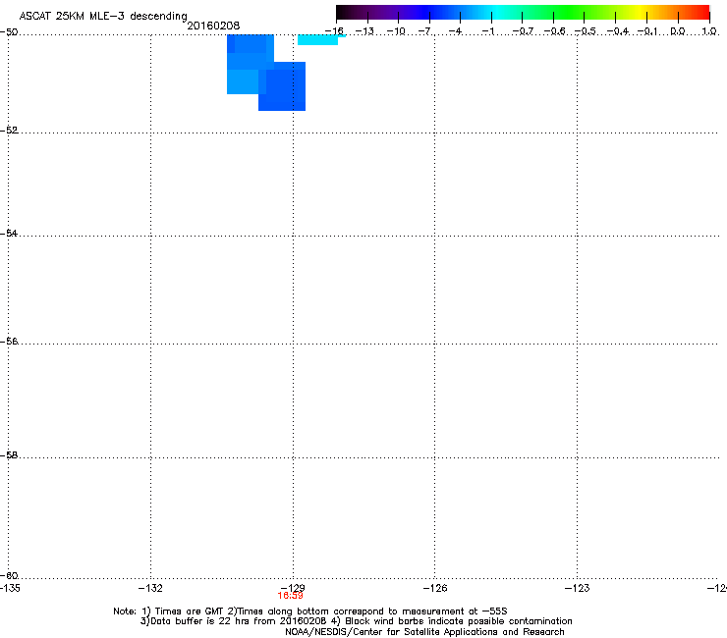727x638 pixels.
Task: Click the colorbar tick label '-13'
Action: point(364,31)
